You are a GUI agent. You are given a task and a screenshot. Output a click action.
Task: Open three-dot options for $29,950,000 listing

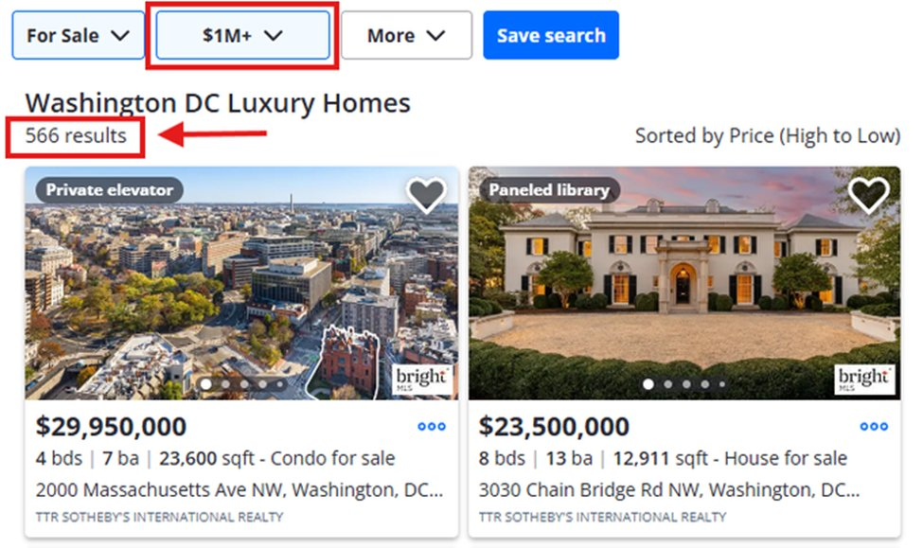[432, 427]
